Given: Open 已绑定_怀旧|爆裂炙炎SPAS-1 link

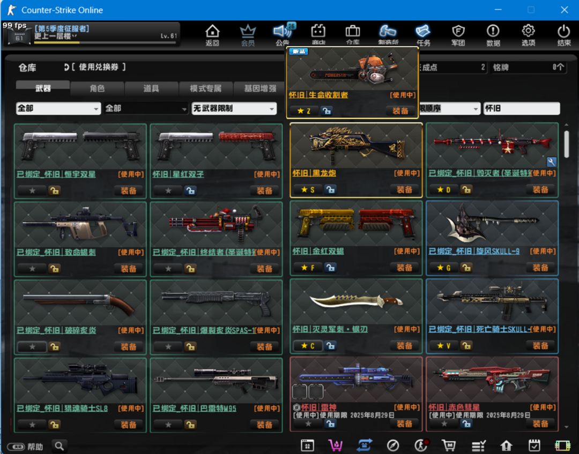Looking at the screenshot, I should [x=204, y=330].
